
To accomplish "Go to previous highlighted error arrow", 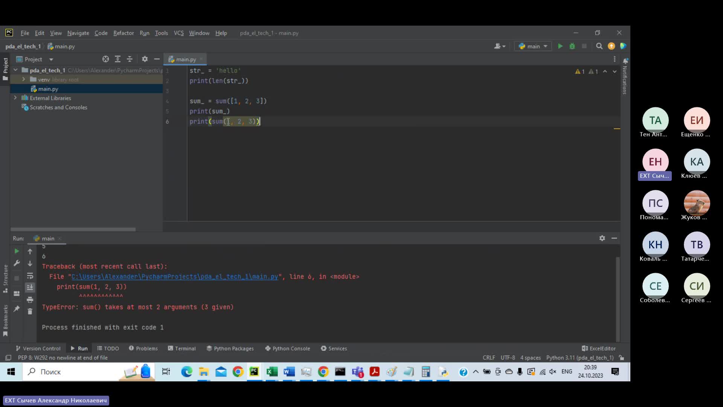I will (x=605, y=71).
